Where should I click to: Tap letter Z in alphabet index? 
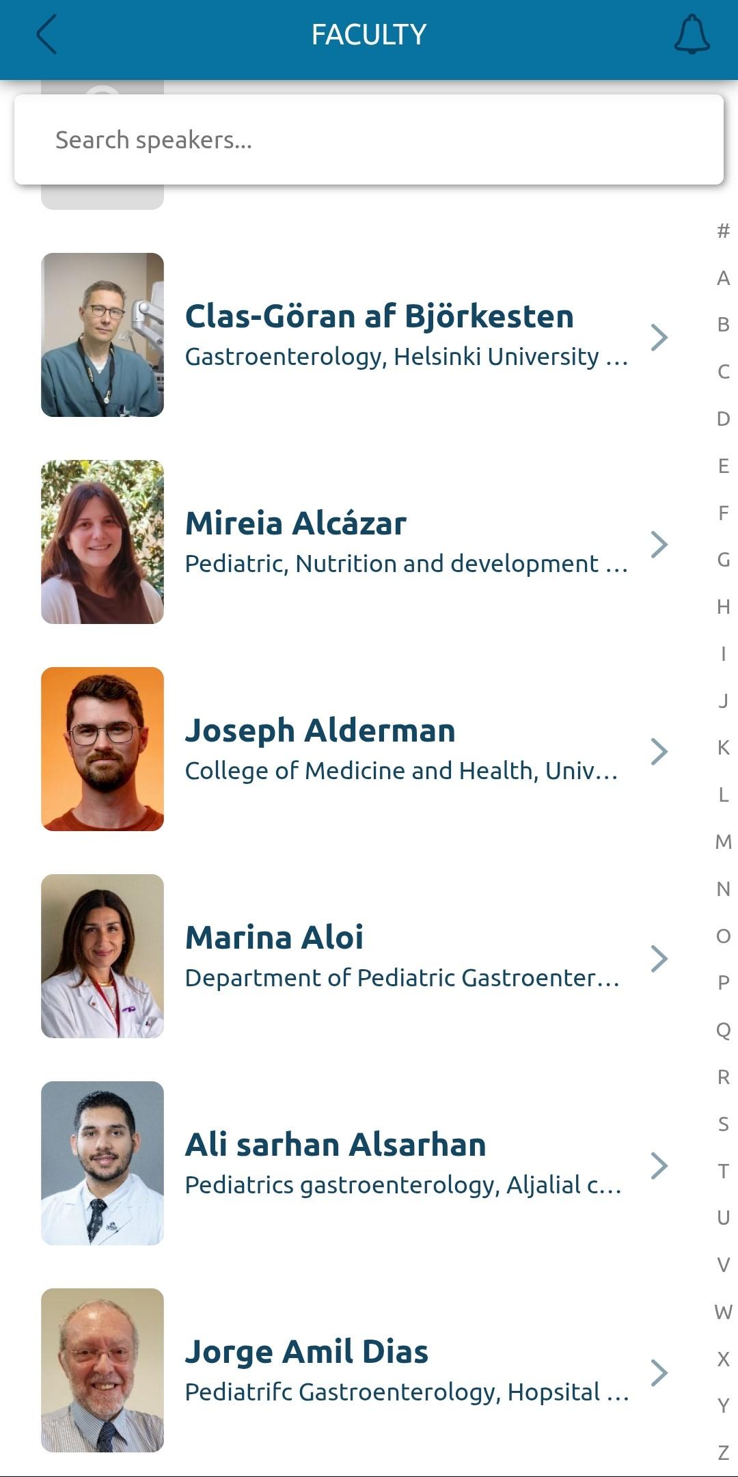tap(723, 1452)
